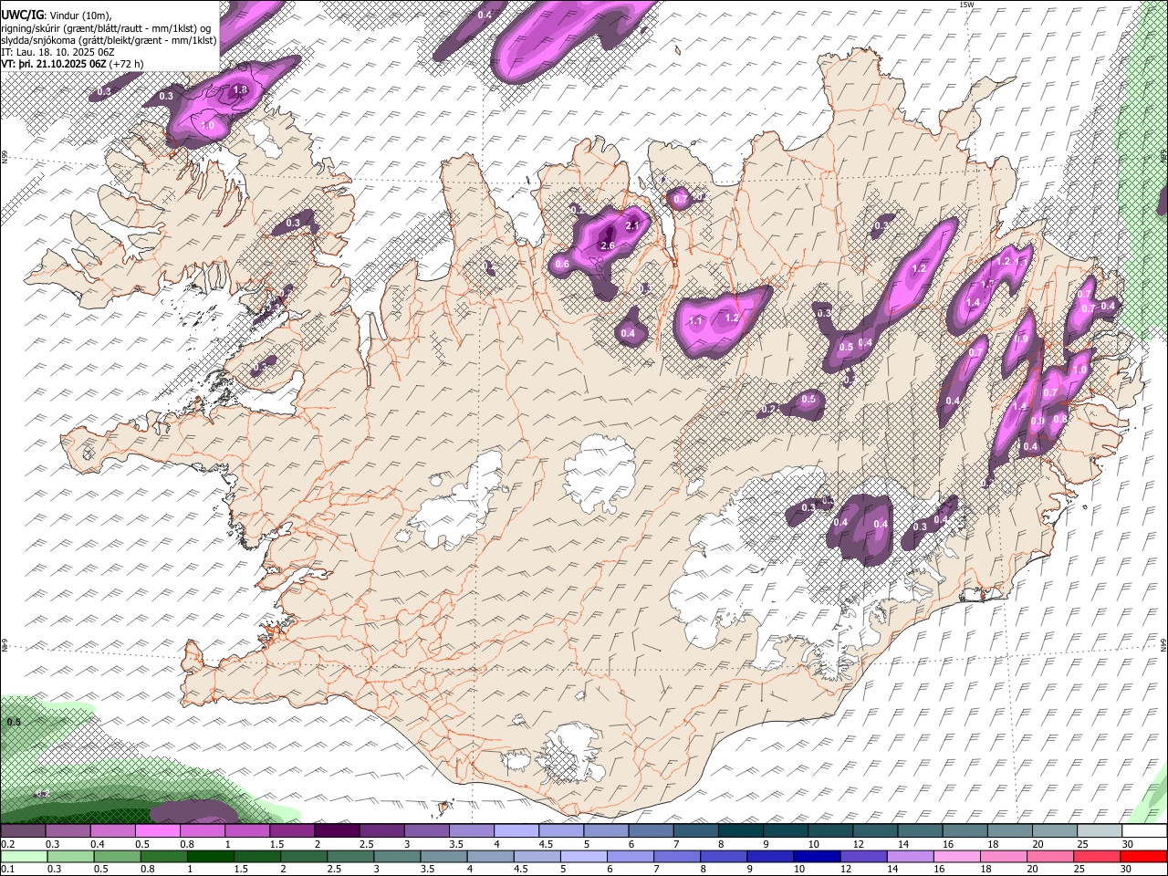The height and width of the screenshot is (876, 1168).
Task: Click the '2.6' precipitation value on the map
Action: [609, 246]
